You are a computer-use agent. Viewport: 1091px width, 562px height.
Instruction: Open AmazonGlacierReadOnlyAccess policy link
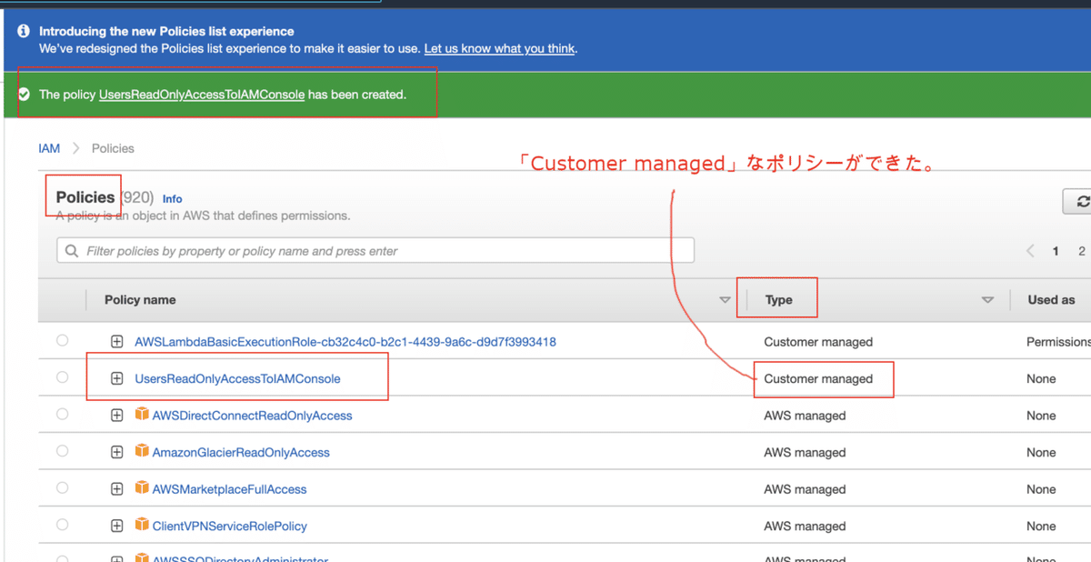tap(241, 452)
